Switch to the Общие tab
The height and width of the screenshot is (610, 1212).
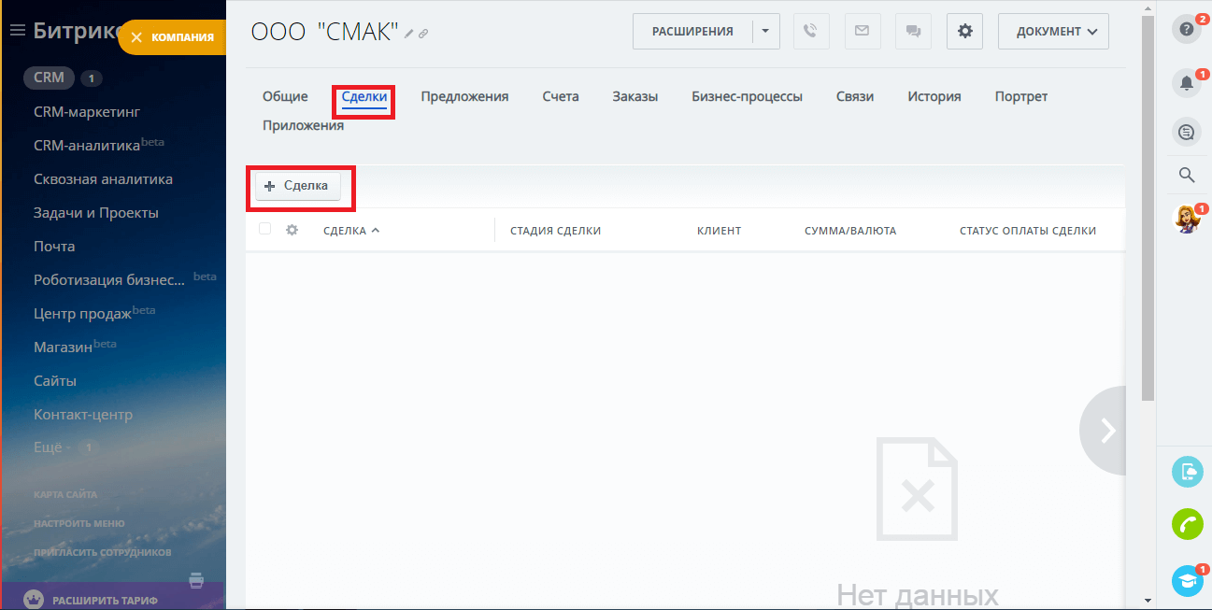pyautogui.click(x=285, y=96)
